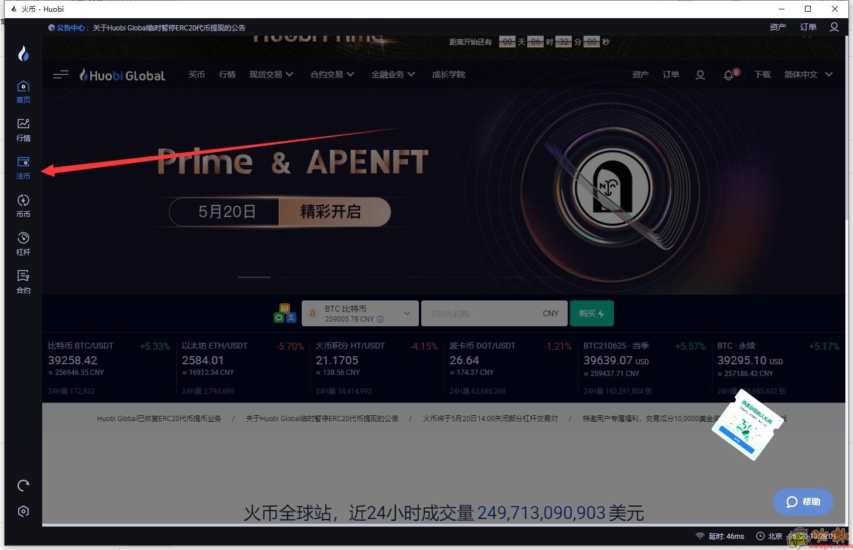Expand the 合约交易 dropdown menu
Viewport: 853px width, 550px height.
[332, 74]
